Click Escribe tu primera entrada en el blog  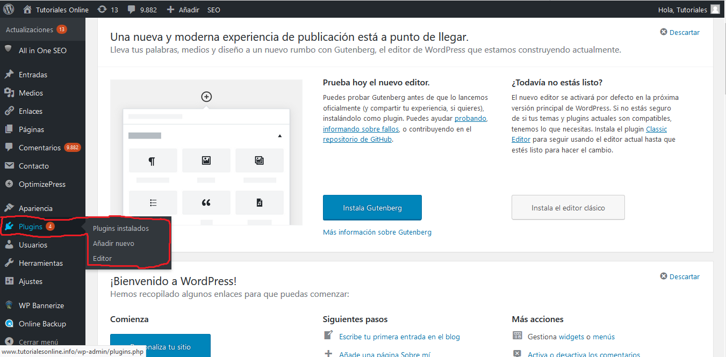point(399,337)
